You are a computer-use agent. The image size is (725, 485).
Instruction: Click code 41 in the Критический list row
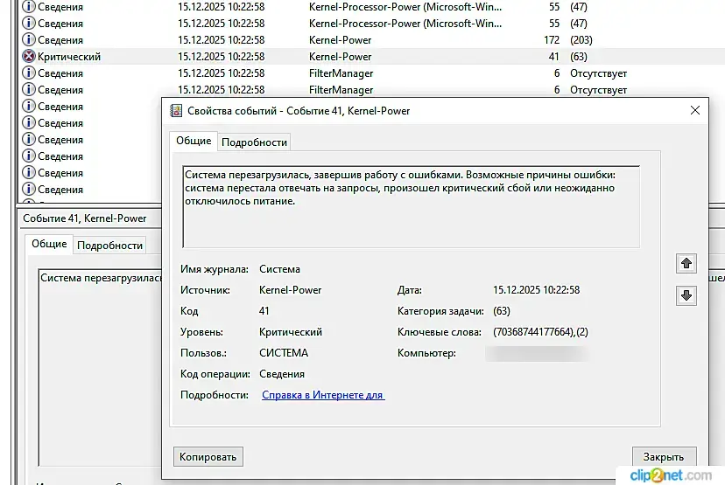(x=553, y=57)
